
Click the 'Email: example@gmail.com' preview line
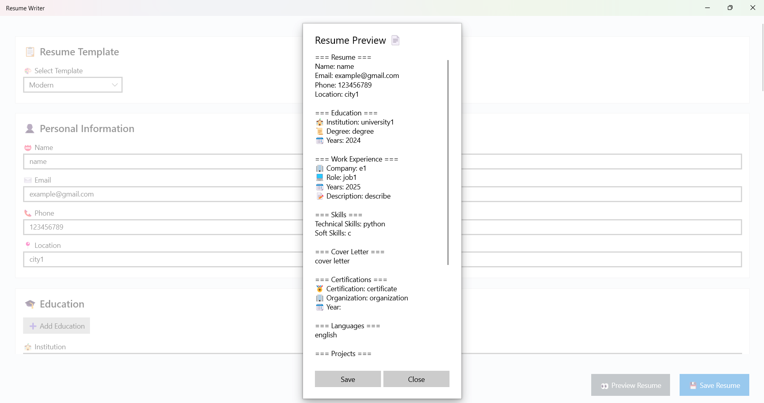[x=357, y=76]
